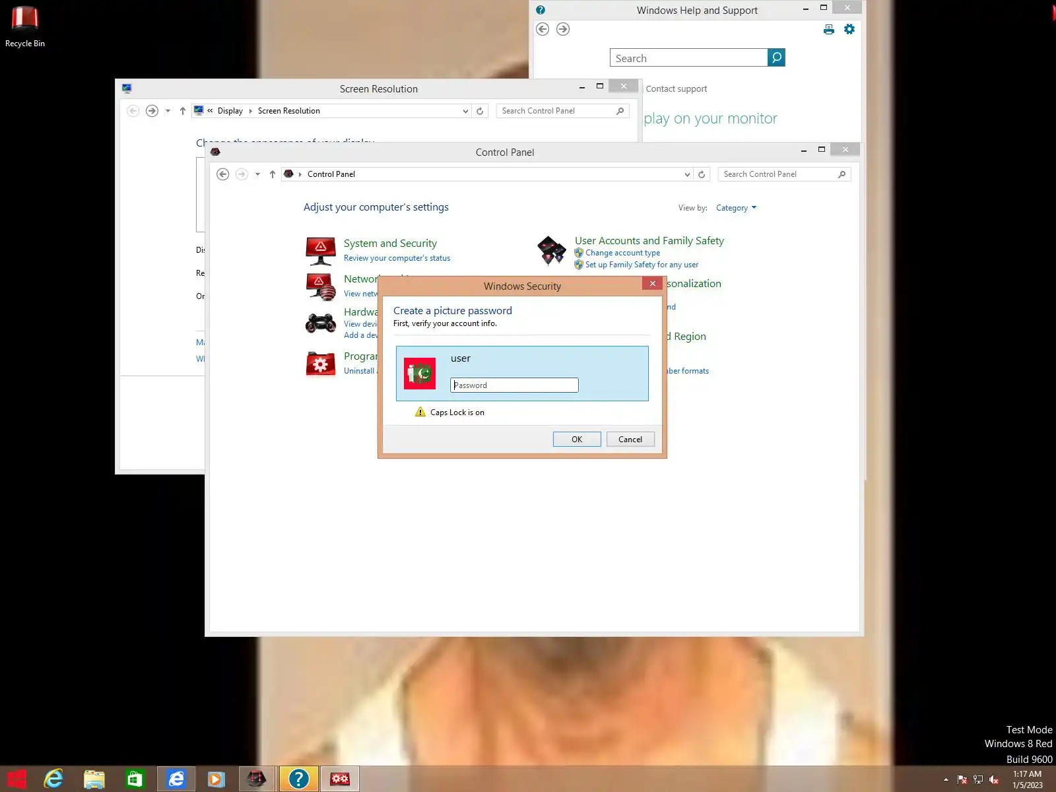
Task: Open Change account type link
Action: pos(622,253)
